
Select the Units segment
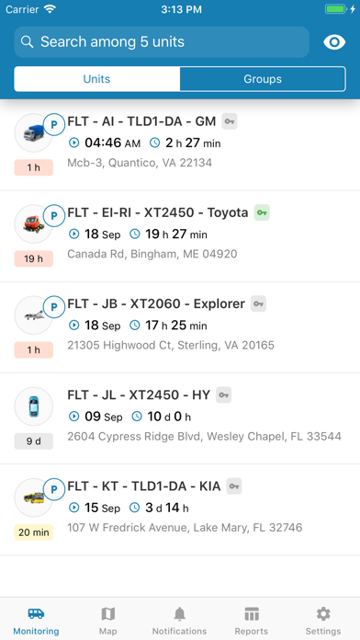97,79
